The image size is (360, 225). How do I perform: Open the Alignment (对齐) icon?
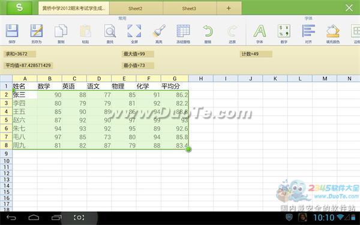click(x=308, y=31)
